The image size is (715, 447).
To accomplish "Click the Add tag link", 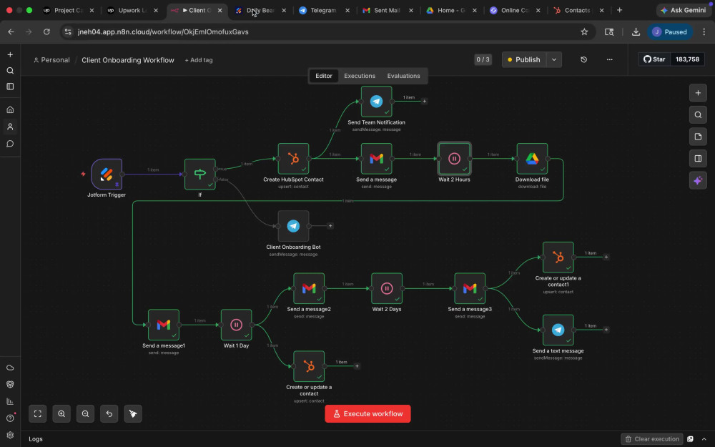I will 199,60.
